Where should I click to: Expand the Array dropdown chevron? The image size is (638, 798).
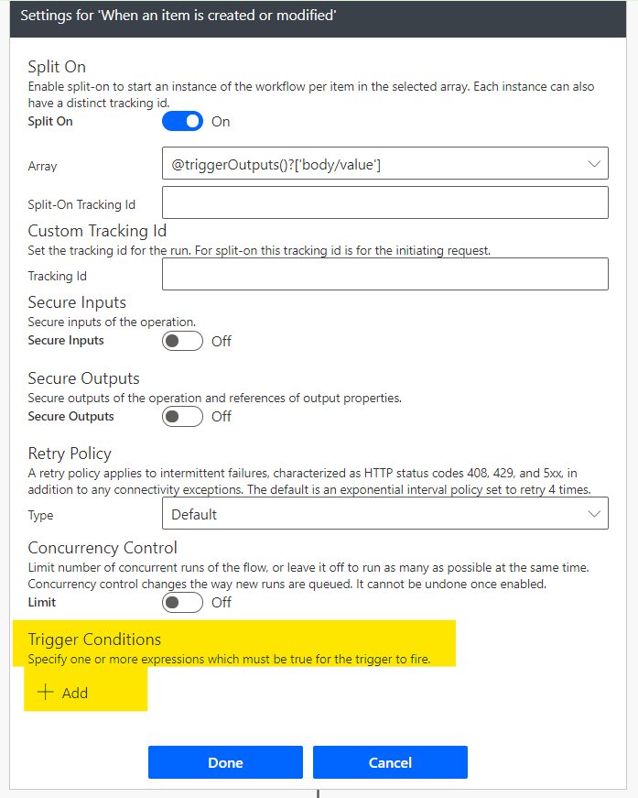coord(592,164)
